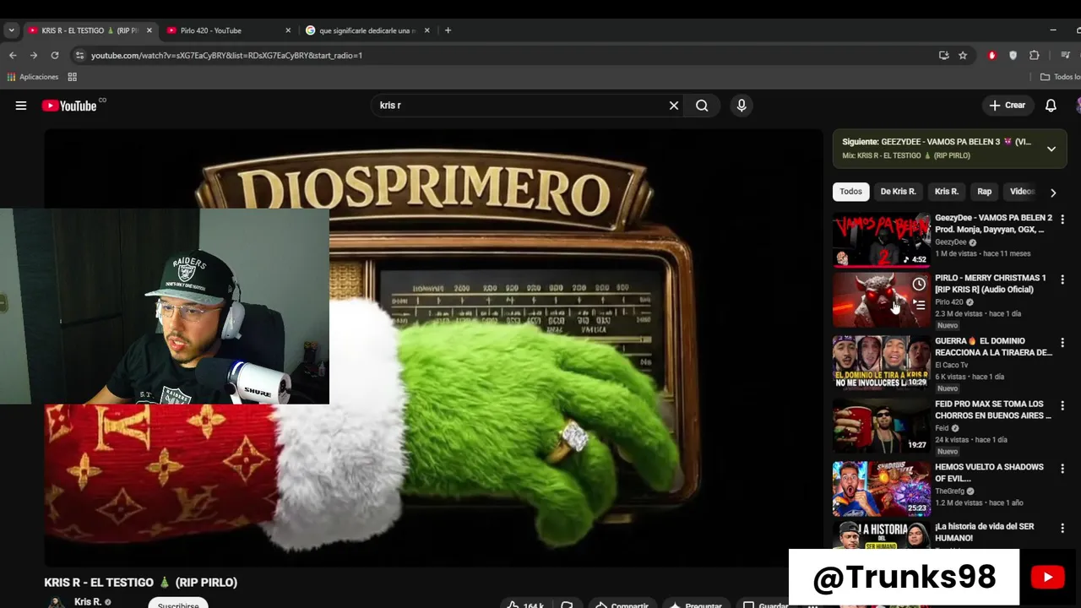Add Merry Christmas video to queue
Screen dimensions: 1081x608
coord(919,305)
